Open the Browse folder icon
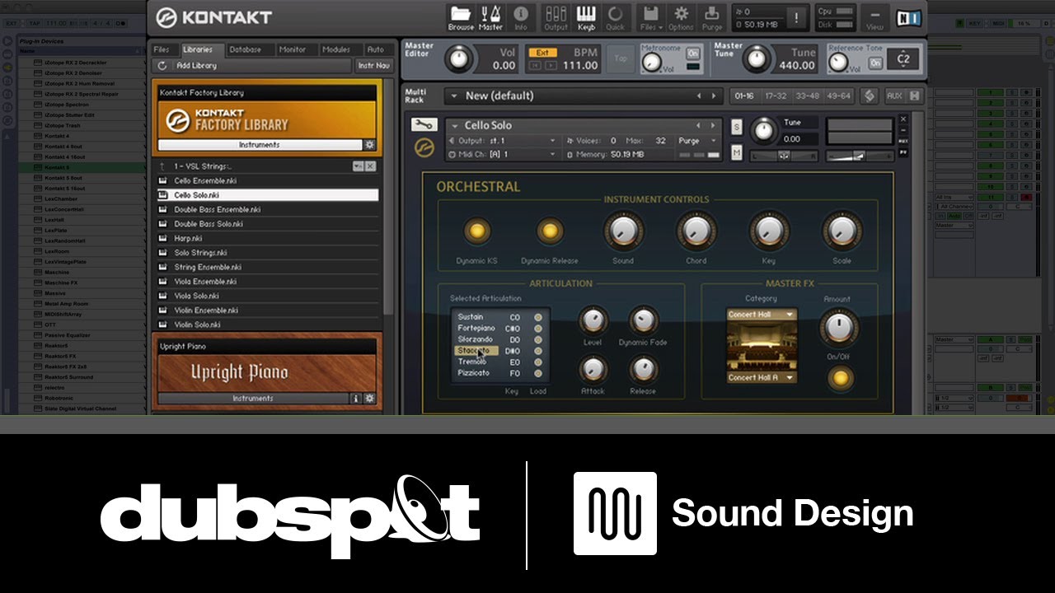 click(461, 16)
